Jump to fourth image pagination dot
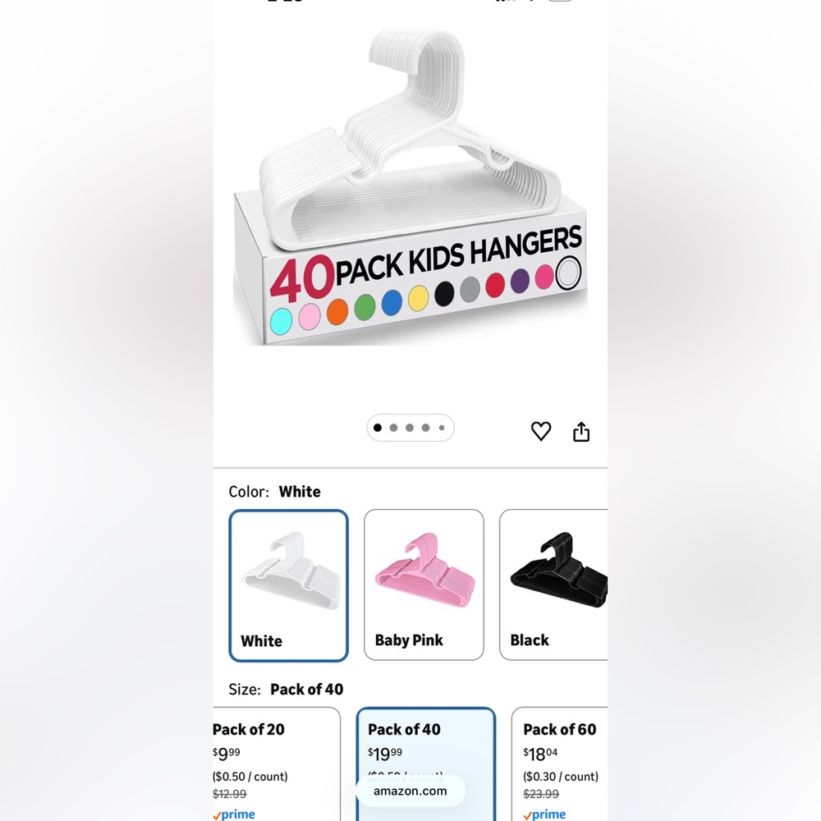The width and height of the screenshot is (821, 821). click(x=425, y=428)
